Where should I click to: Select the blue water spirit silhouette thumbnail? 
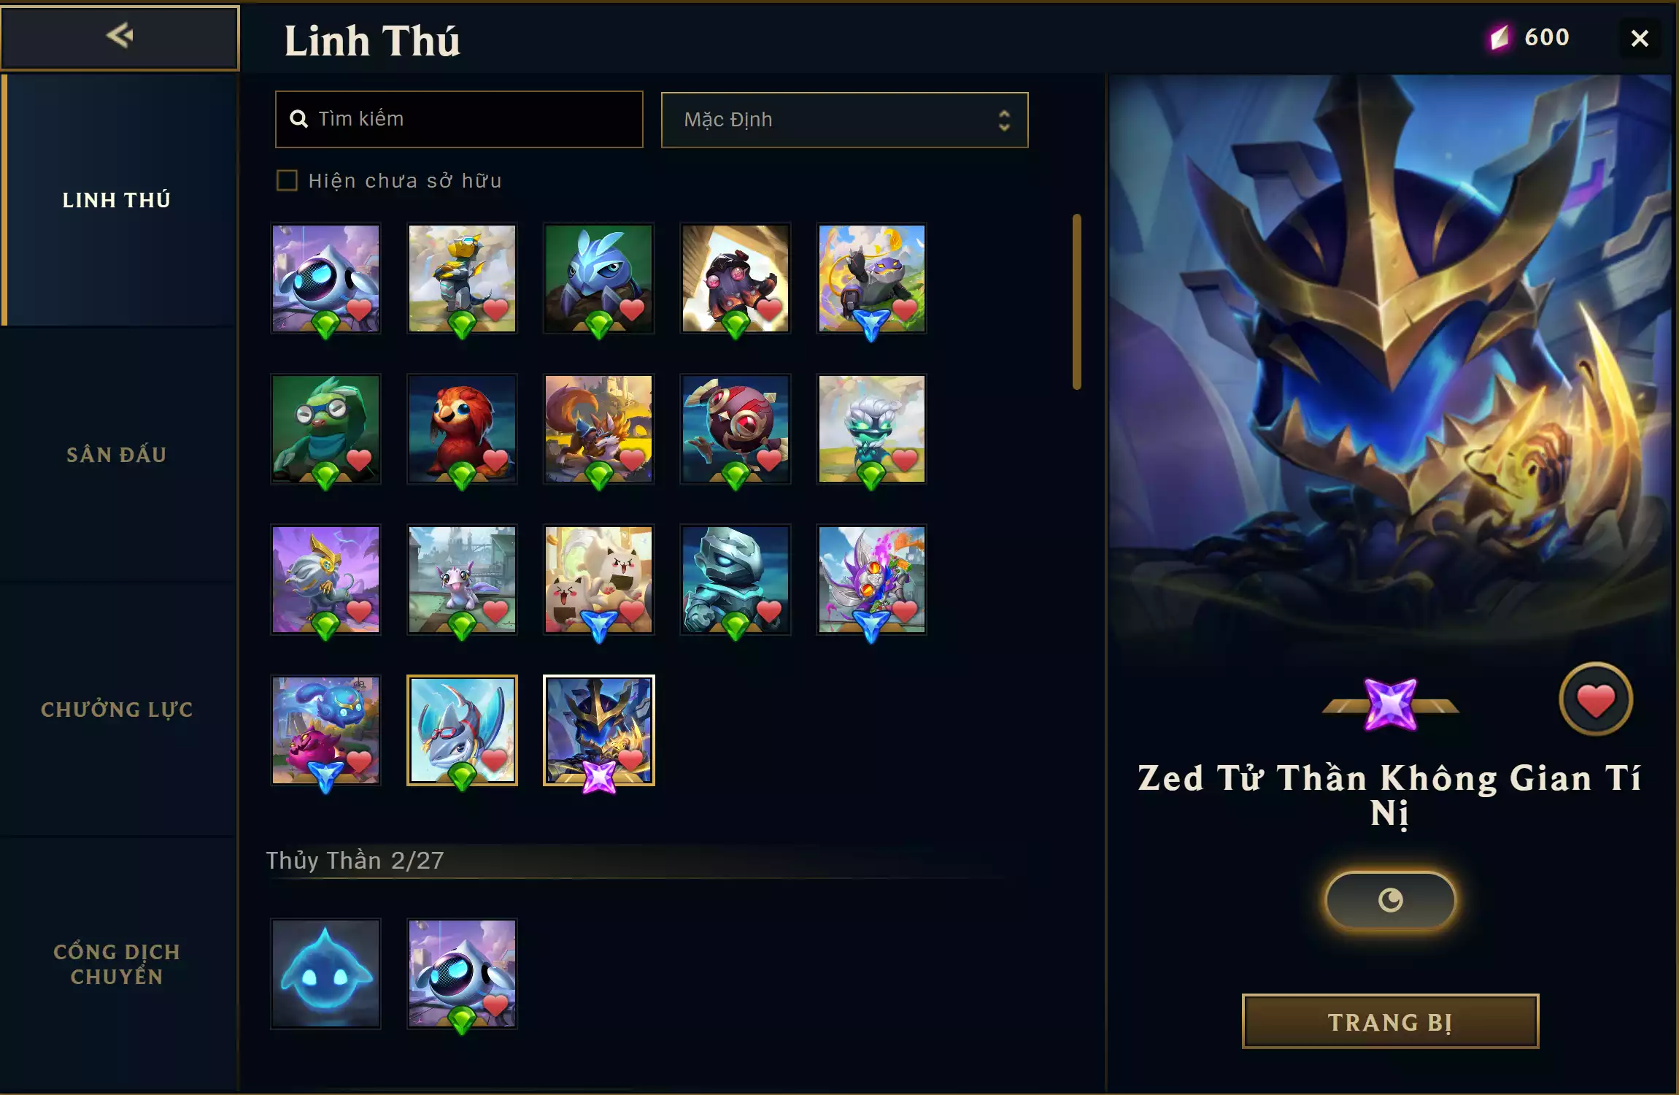coord(325,973)
